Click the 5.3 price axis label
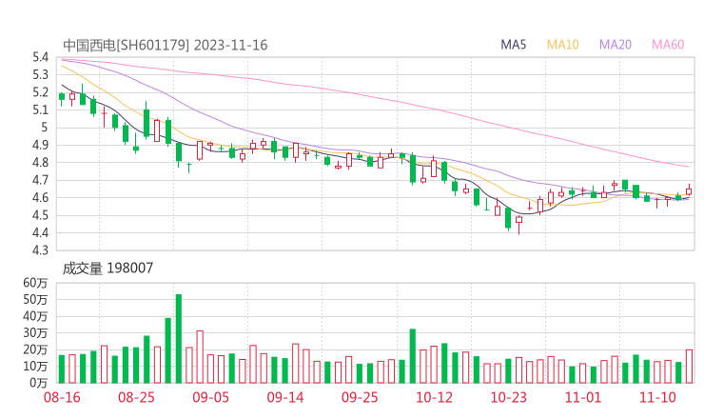This screenshot has width=704, height=419. point(40,74)
